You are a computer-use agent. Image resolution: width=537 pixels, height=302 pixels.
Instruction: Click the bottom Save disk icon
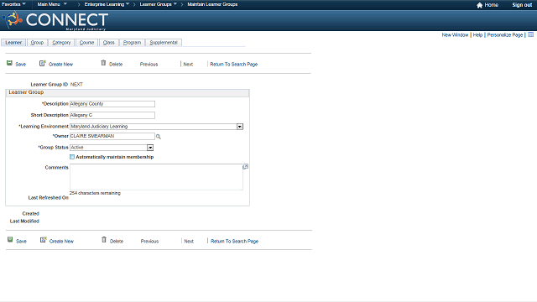[x=10, y=240]
